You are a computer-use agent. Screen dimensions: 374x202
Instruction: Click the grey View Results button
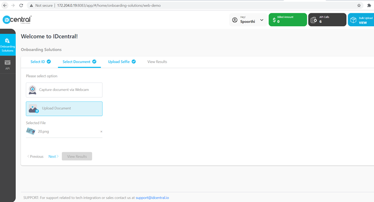(x=77, y=157)
